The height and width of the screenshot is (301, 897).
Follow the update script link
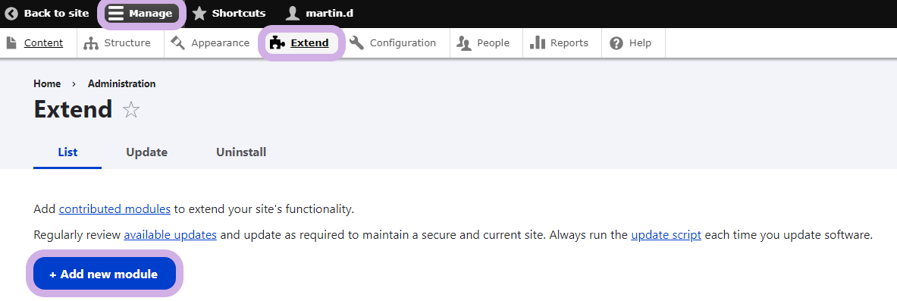point(666,235)
